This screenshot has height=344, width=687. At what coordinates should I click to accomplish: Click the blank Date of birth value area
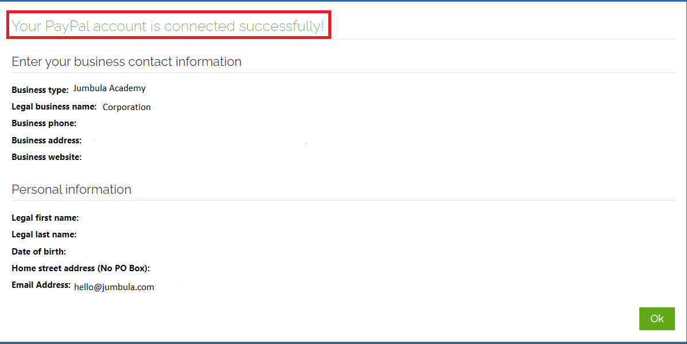click(x=175, y=252)
